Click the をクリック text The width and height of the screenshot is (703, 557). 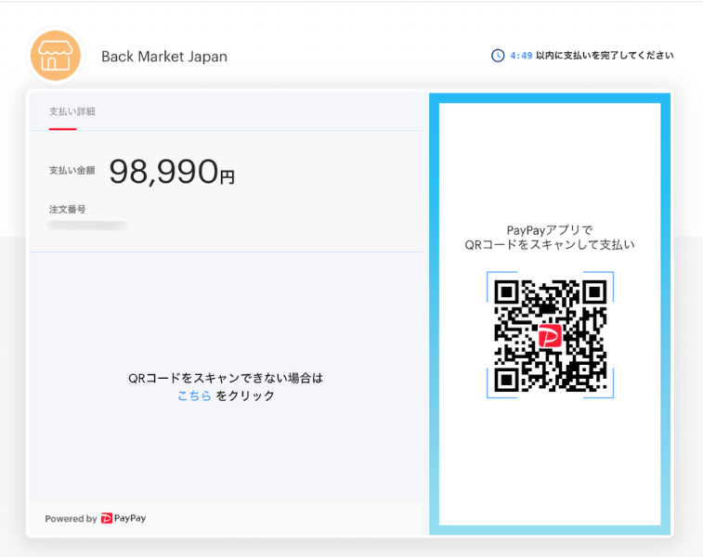[x=245, y=395]
